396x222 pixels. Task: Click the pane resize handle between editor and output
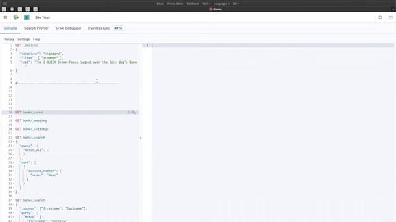[140, 138]
